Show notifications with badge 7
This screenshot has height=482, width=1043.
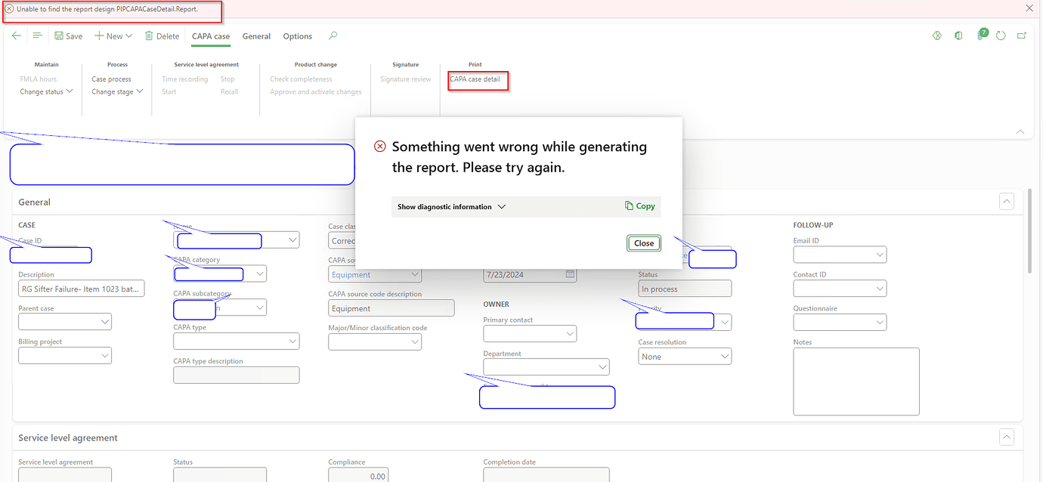tap(981, 35)
